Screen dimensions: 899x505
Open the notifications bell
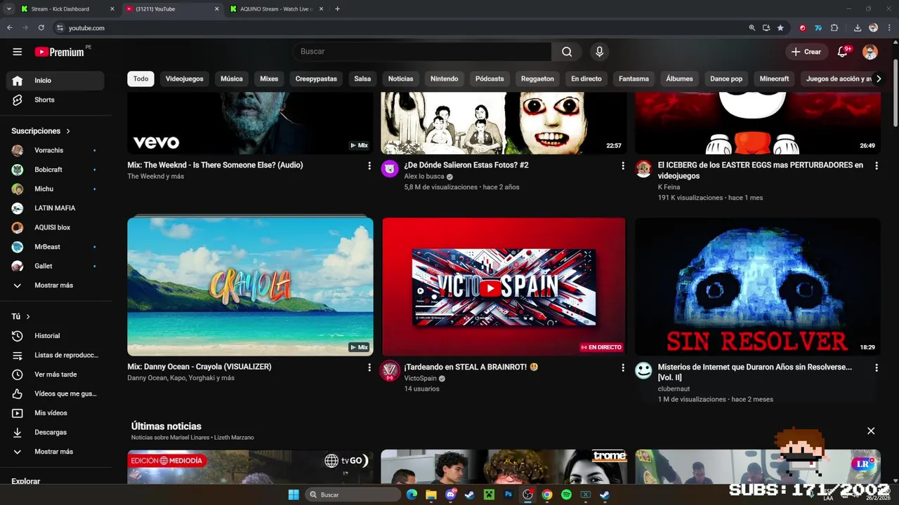pyautogui.click(x=843, y=52)
